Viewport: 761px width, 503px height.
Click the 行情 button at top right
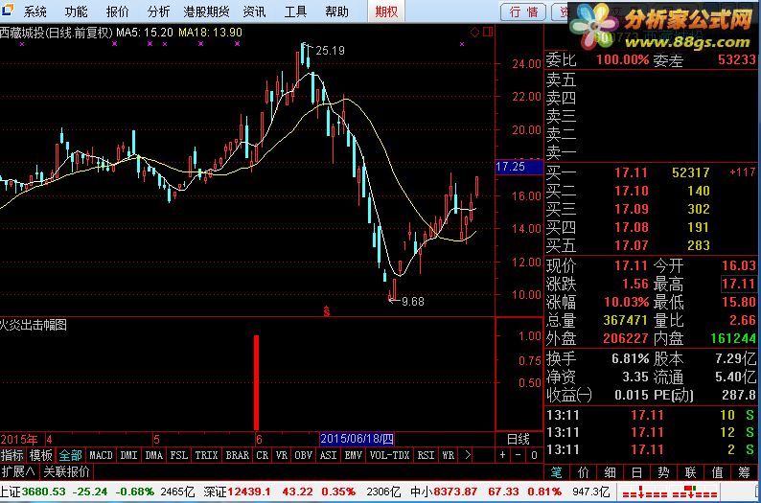tap(523, 11)
